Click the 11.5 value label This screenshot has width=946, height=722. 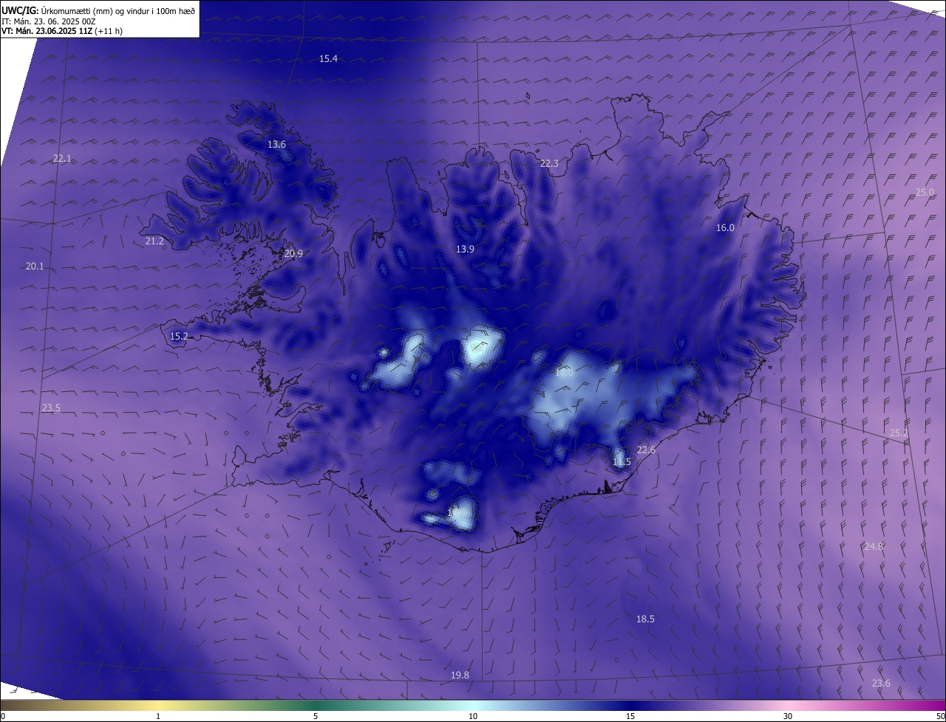[x=622, y=461]
